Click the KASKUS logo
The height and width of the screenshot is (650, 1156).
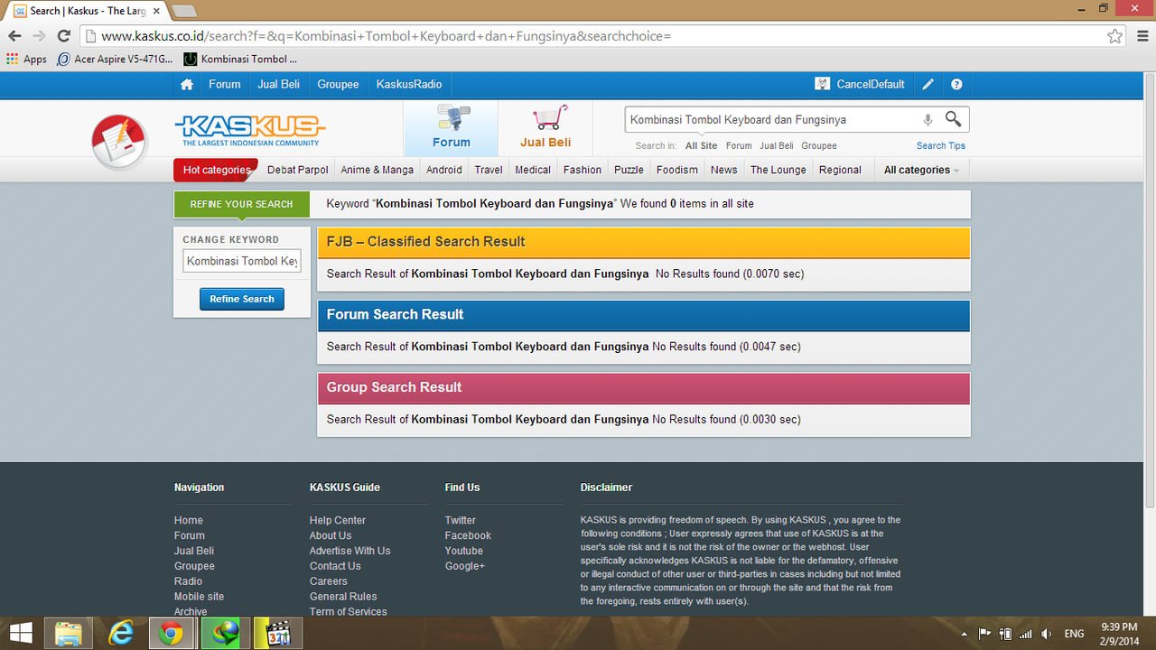point(249,131)
